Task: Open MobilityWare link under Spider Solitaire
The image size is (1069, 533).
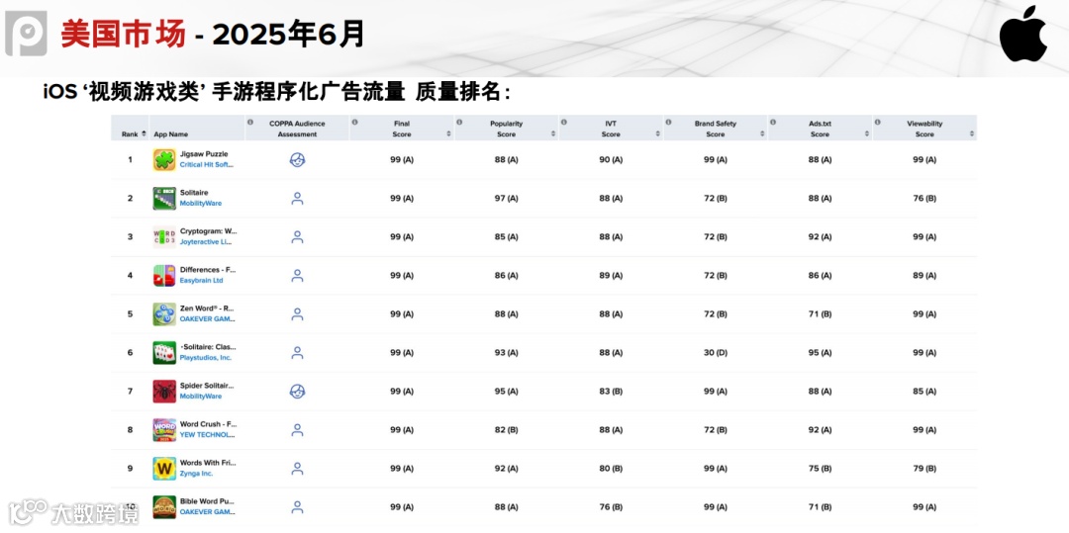Action: [200, 397]
